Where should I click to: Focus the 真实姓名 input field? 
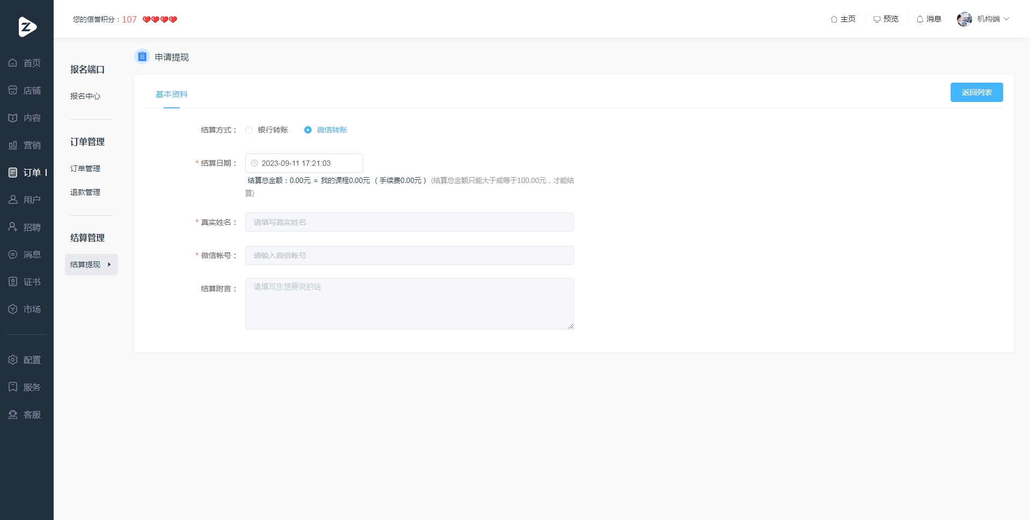coord(409,222)
